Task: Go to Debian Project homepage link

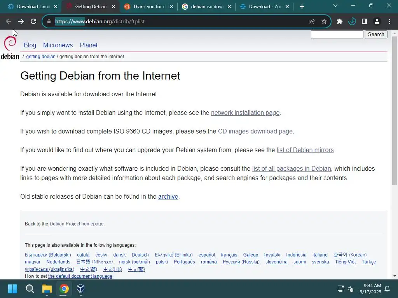Action: [77, 224]
